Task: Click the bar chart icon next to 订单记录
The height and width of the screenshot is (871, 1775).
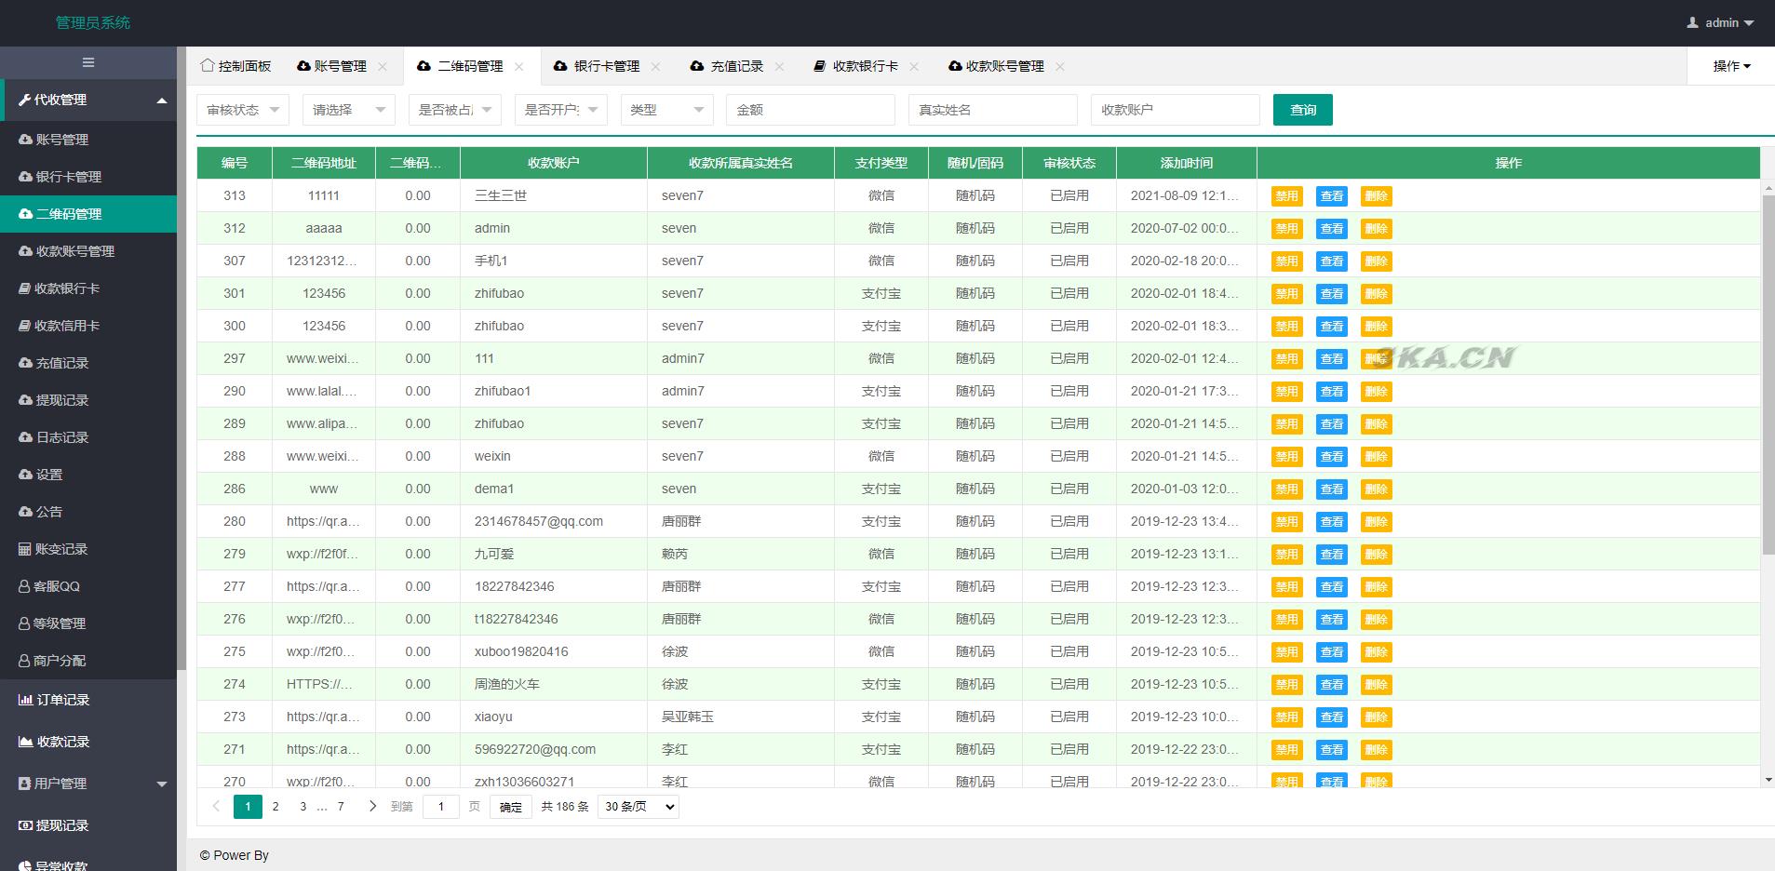Action: click(26, 700)
